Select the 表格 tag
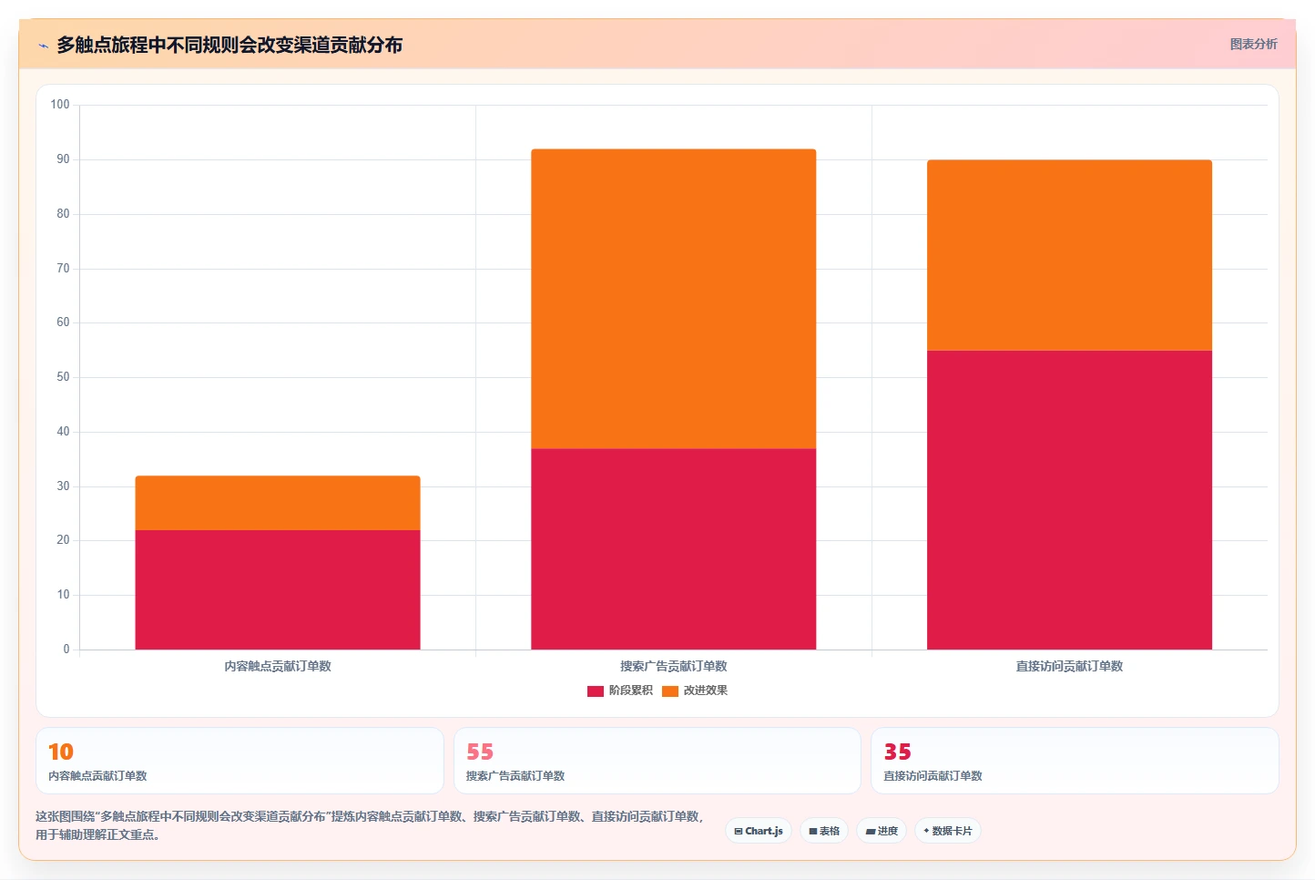Screen dimensions: 1315x880 pyautogui.click(x=824, y=831)
